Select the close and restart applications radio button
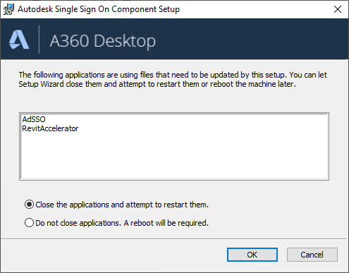 point(29,205)
